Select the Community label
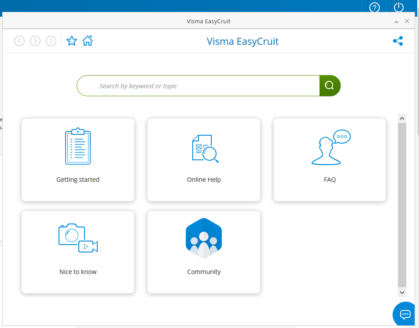Screen dimensions: 419x328 (204, 272)
